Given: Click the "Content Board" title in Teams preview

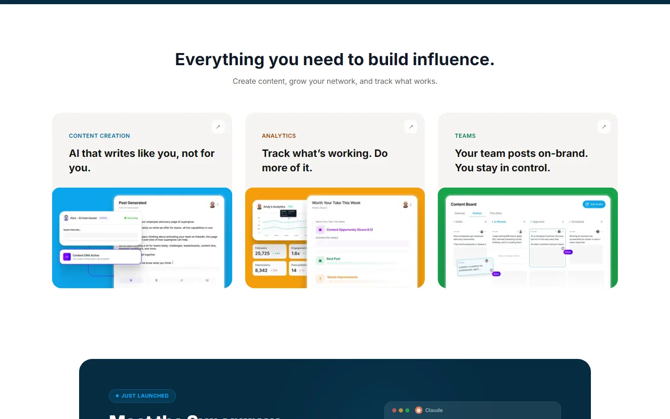Looking at the screenshot, I should (463, 204).
